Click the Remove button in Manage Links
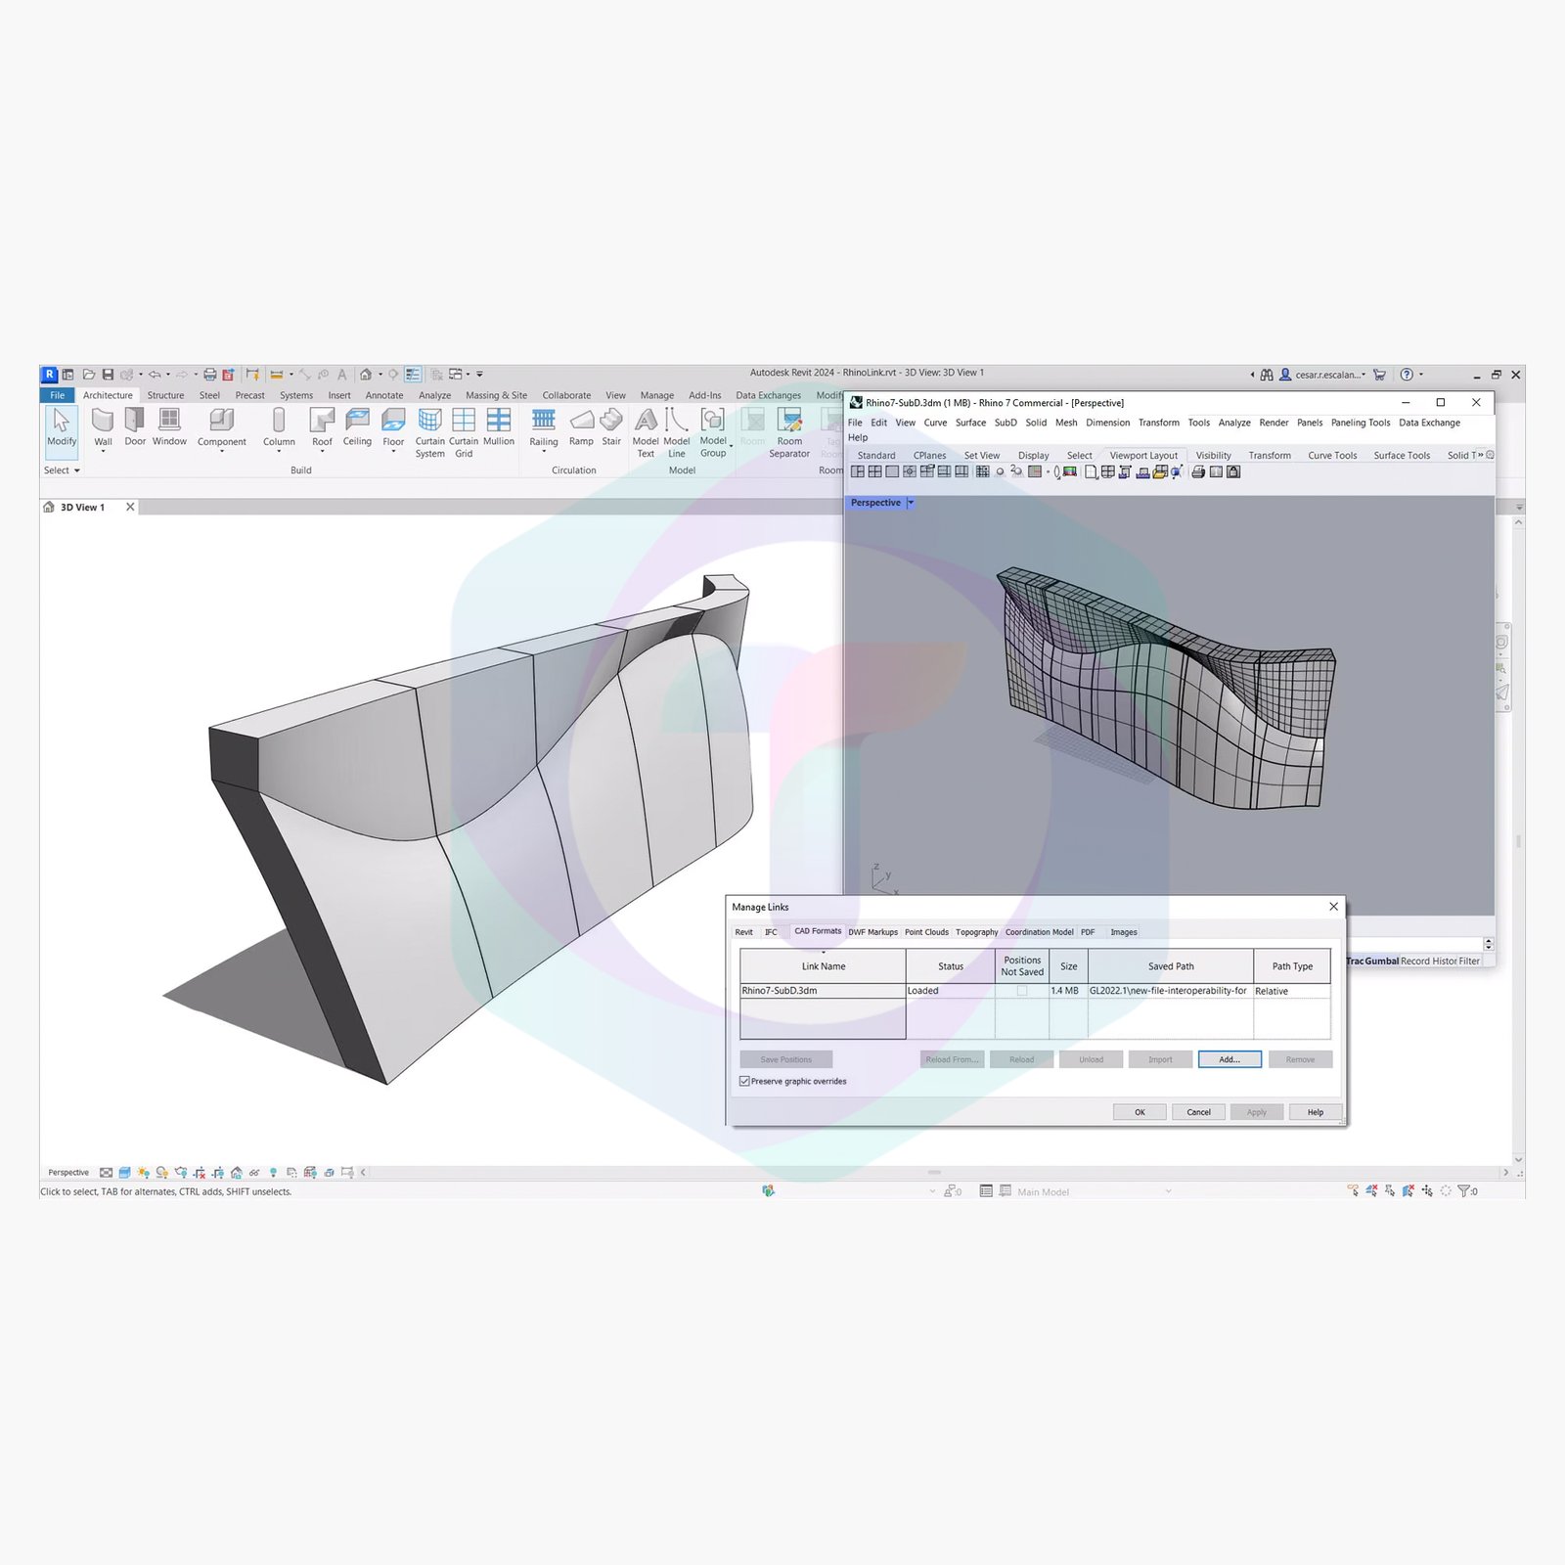Screen dimensions: 1565x1565 pyautogui.click(x=1300, y=1059)
